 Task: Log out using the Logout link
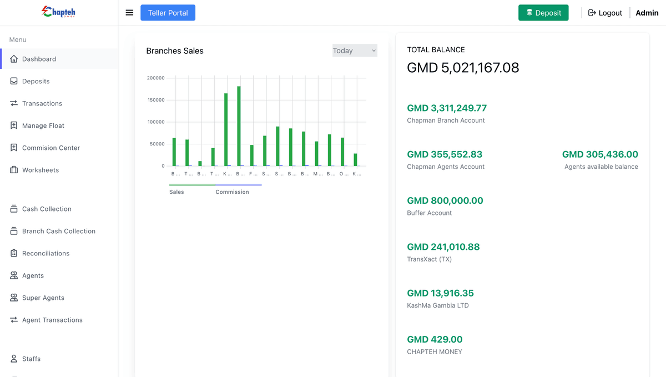tap(605, 13)
